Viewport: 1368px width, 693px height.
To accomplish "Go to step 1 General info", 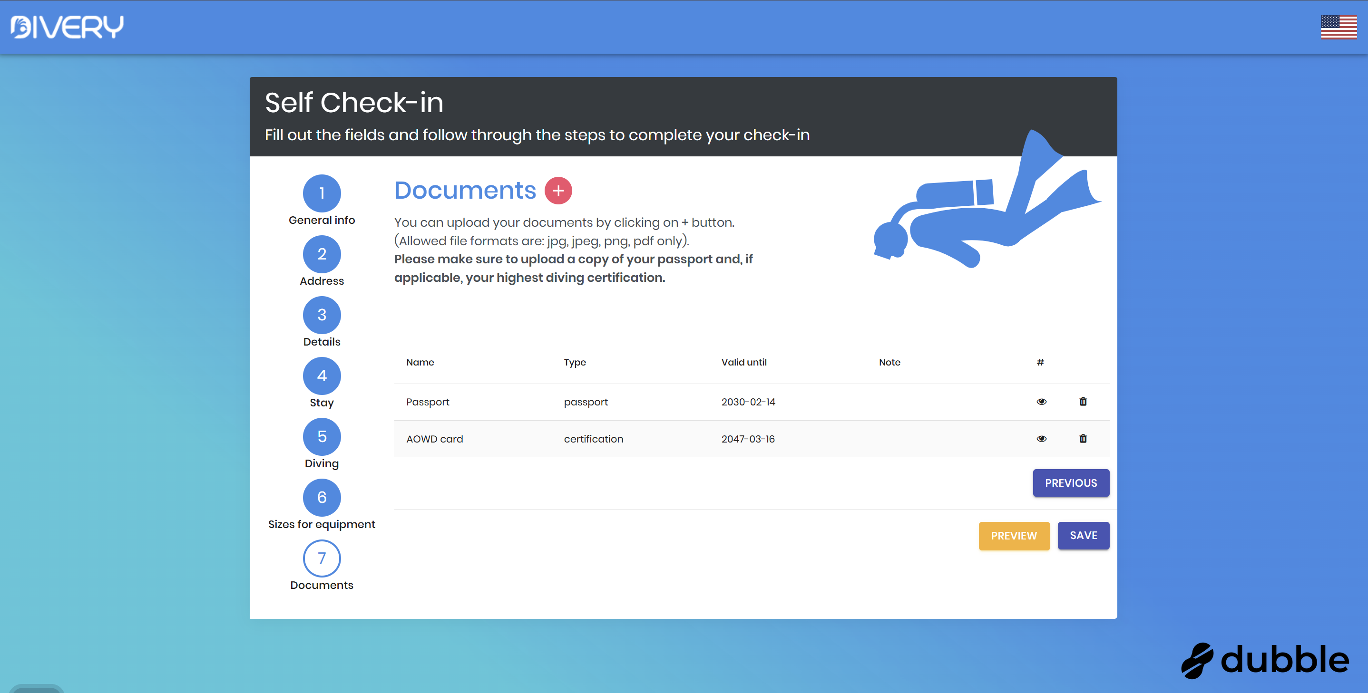I will [322, 193].
